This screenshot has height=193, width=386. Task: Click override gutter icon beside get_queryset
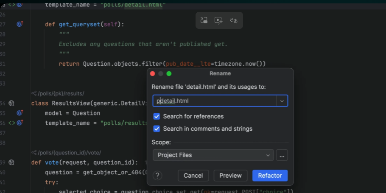click(x=20, y=24)
